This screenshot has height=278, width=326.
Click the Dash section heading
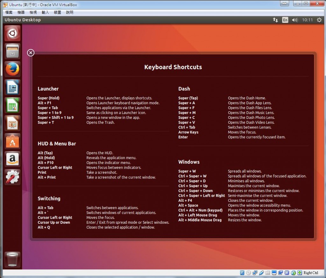coord(184,89)
